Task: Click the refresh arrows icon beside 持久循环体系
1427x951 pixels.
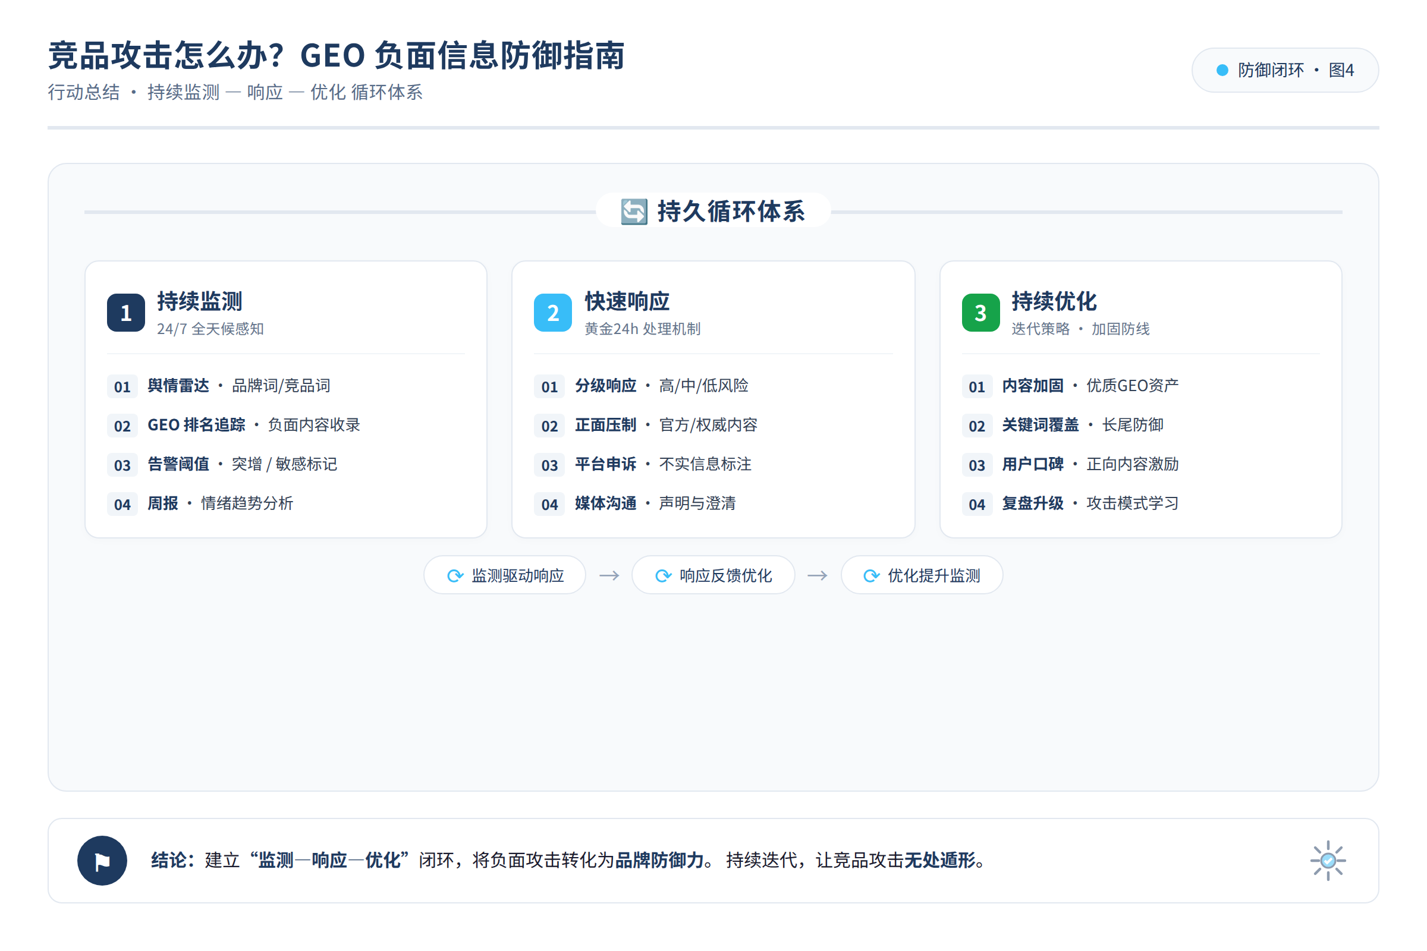Action: point(634,212)
